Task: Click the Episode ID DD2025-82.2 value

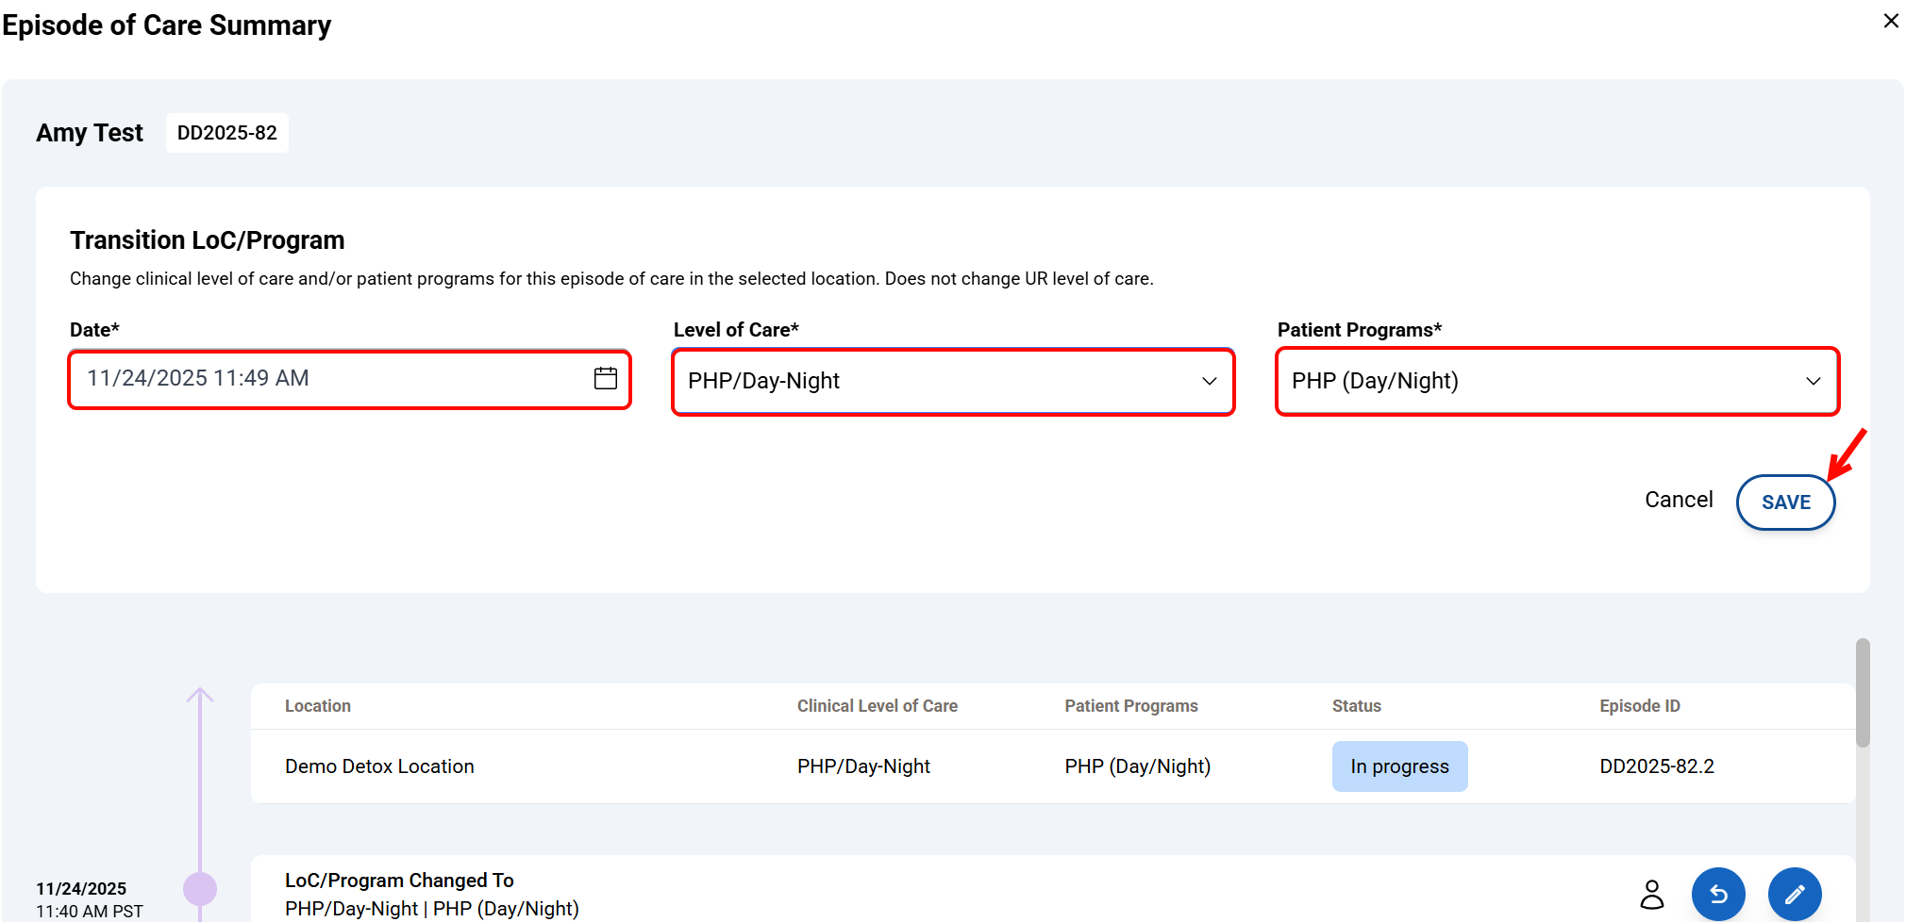Action: [1656, 766]
